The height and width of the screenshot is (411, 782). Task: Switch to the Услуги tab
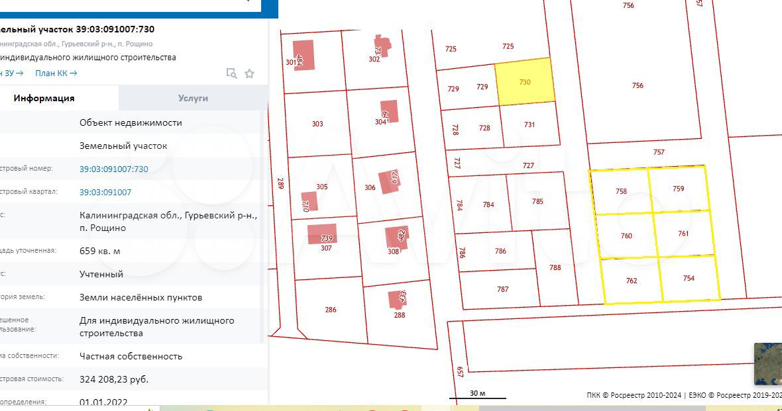193,98
